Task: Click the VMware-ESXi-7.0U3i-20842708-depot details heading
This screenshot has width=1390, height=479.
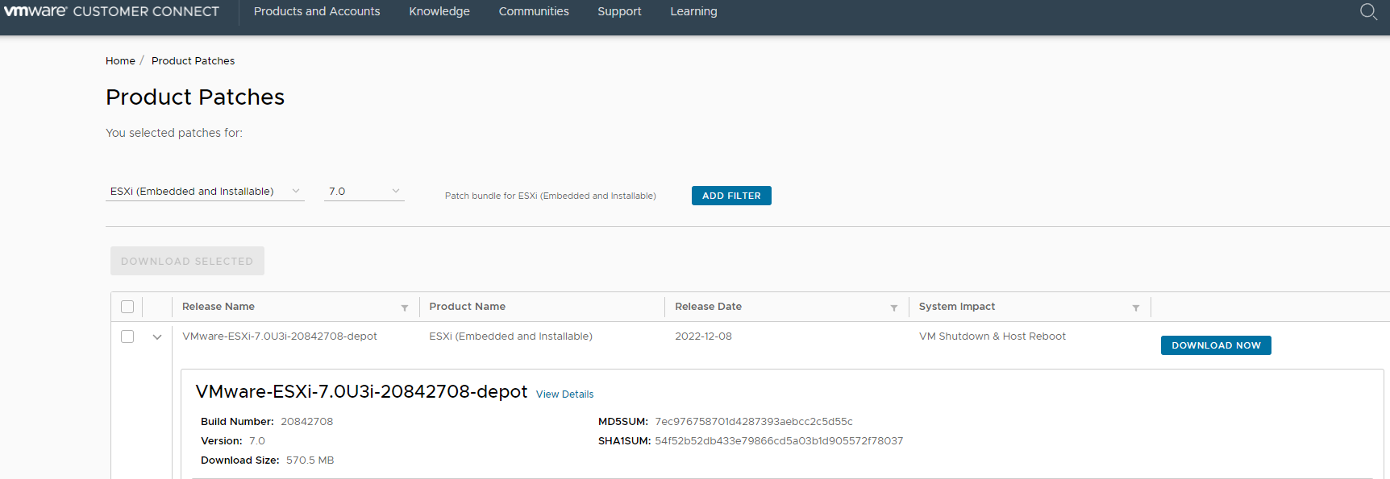Action: (361, 392)
